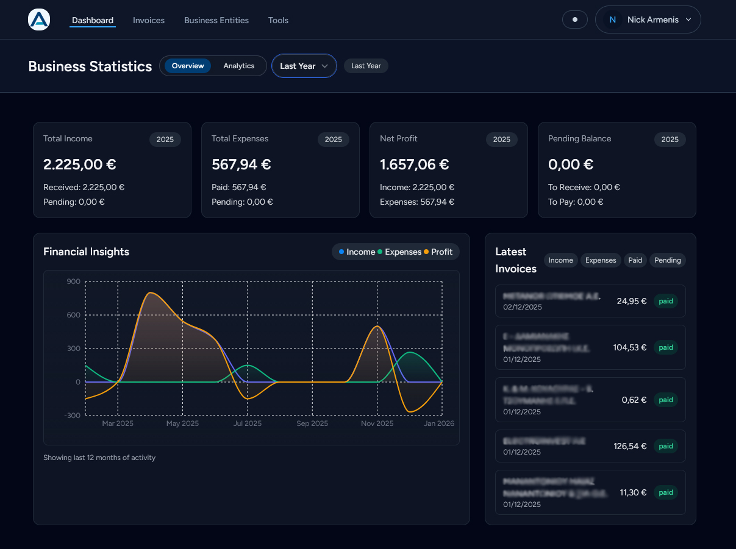The height and width of the screenshot is (549, 736).
Task: Switch to the Analytics view
Action: click(238, 66)
